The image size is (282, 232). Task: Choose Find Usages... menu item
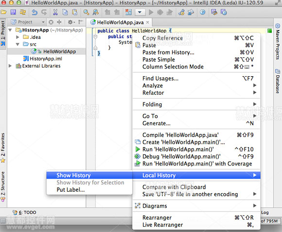(196, 79)
